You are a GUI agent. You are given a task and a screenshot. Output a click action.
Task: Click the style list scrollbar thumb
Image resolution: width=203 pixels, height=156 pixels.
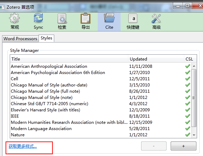pyautogui.click(x=194, y=98)
